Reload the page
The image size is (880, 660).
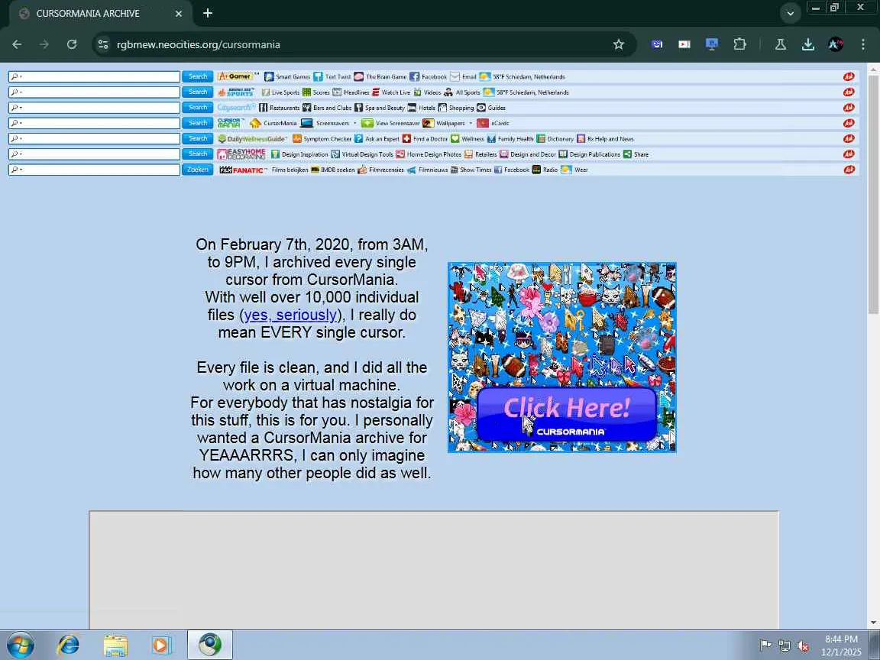(72, 44)
